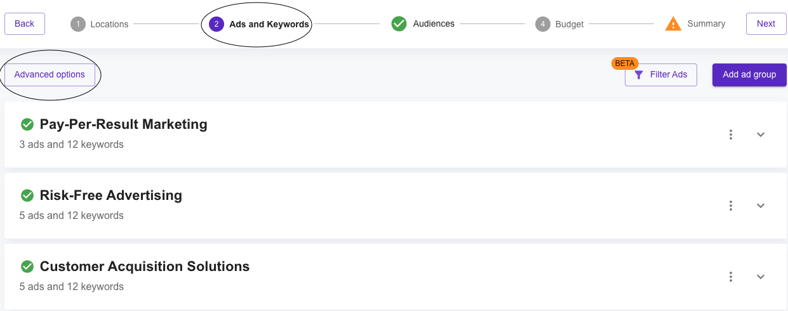Click green check icon beside Pay-Per-Result Marketing
Screen dimensions: 788x311
tap(27, 124)
